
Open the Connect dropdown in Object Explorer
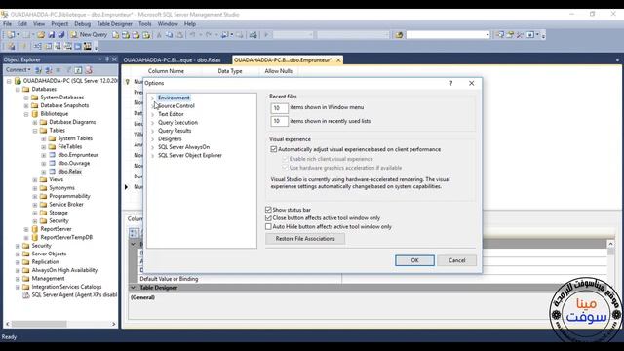tap(18, 70)
